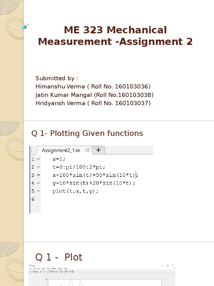Click the name 'Himanshu Verma ( Roll No. 160103036)'
The height and width of the screenshot is (286, 214).
[x=93, y=87]
